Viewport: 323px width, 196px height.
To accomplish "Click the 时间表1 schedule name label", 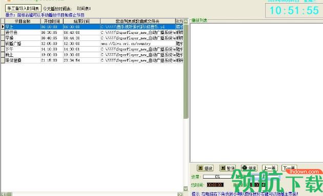I will (84, 9).
